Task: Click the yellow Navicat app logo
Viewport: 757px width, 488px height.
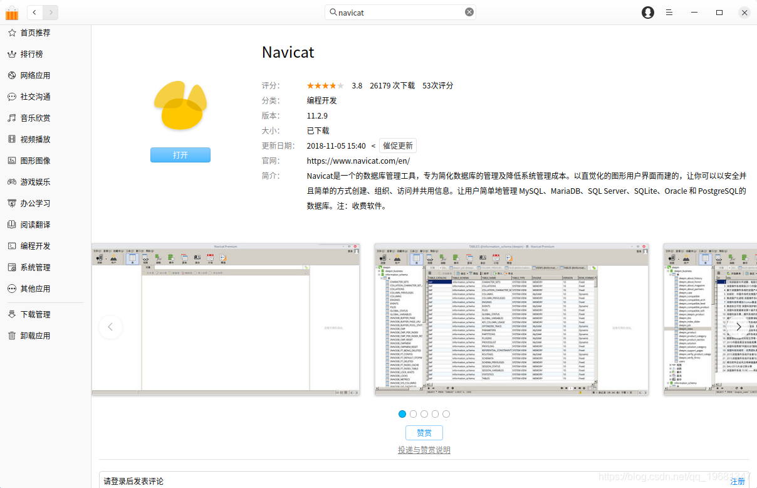Action: [x=180, y=105]
